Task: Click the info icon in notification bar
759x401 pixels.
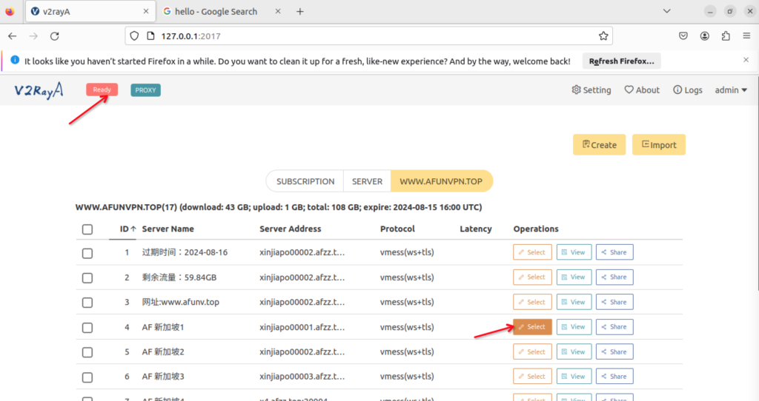Action: (x=15, y=60)
